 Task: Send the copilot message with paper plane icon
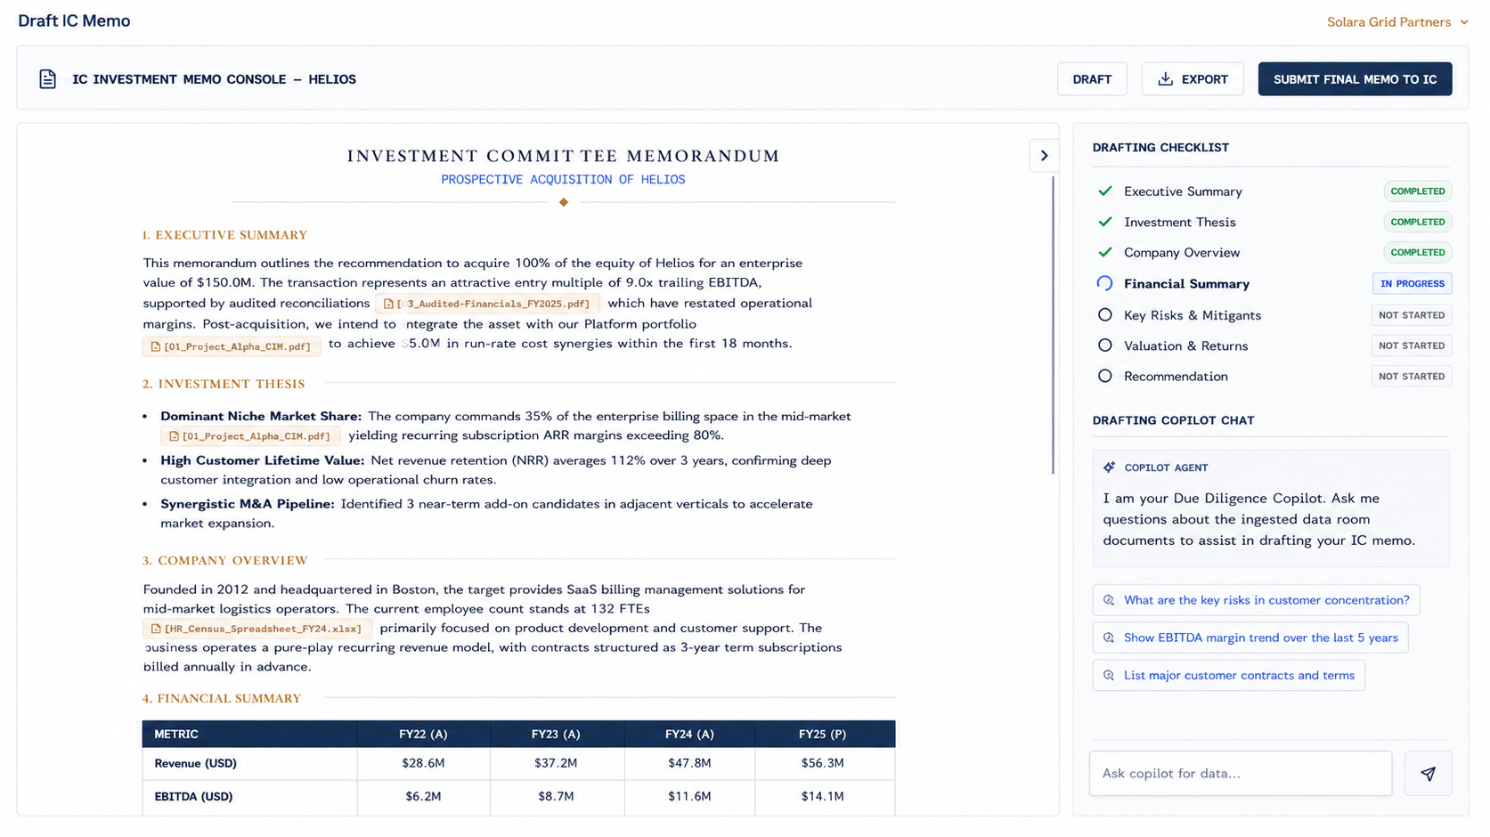(1428, 774)
